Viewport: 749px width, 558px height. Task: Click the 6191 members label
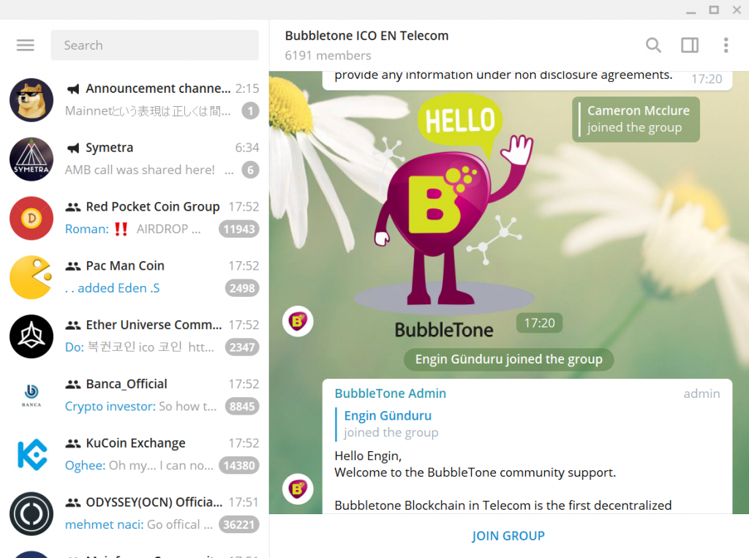pos(328,56)
